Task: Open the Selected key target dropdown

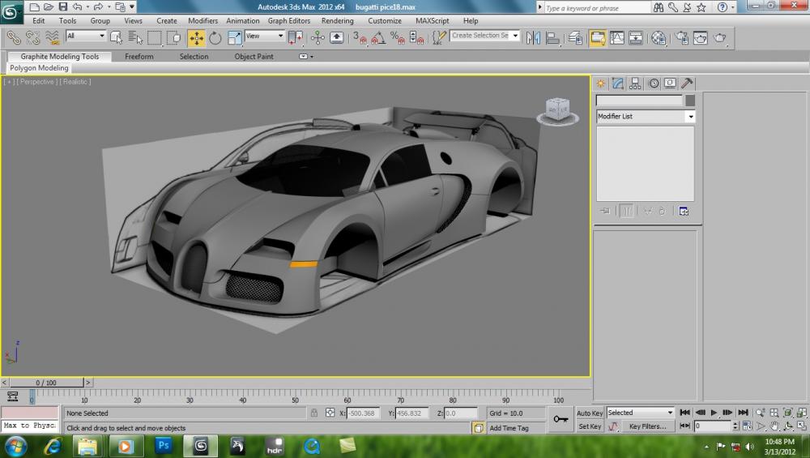Action: point(641,413)
